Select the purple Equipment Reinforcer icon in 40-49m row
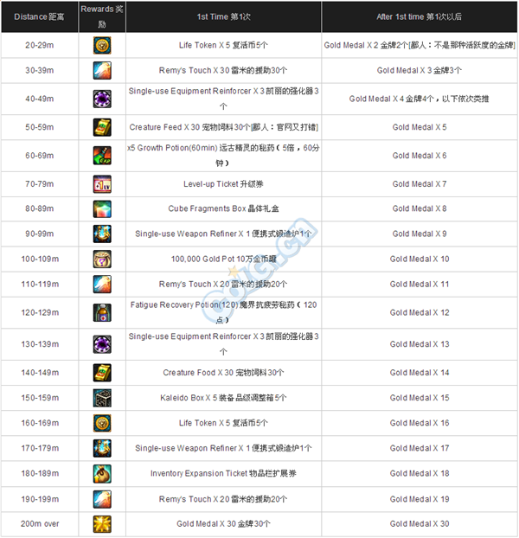The width and height of the screenshot is (519, 538). coord(102,99)
